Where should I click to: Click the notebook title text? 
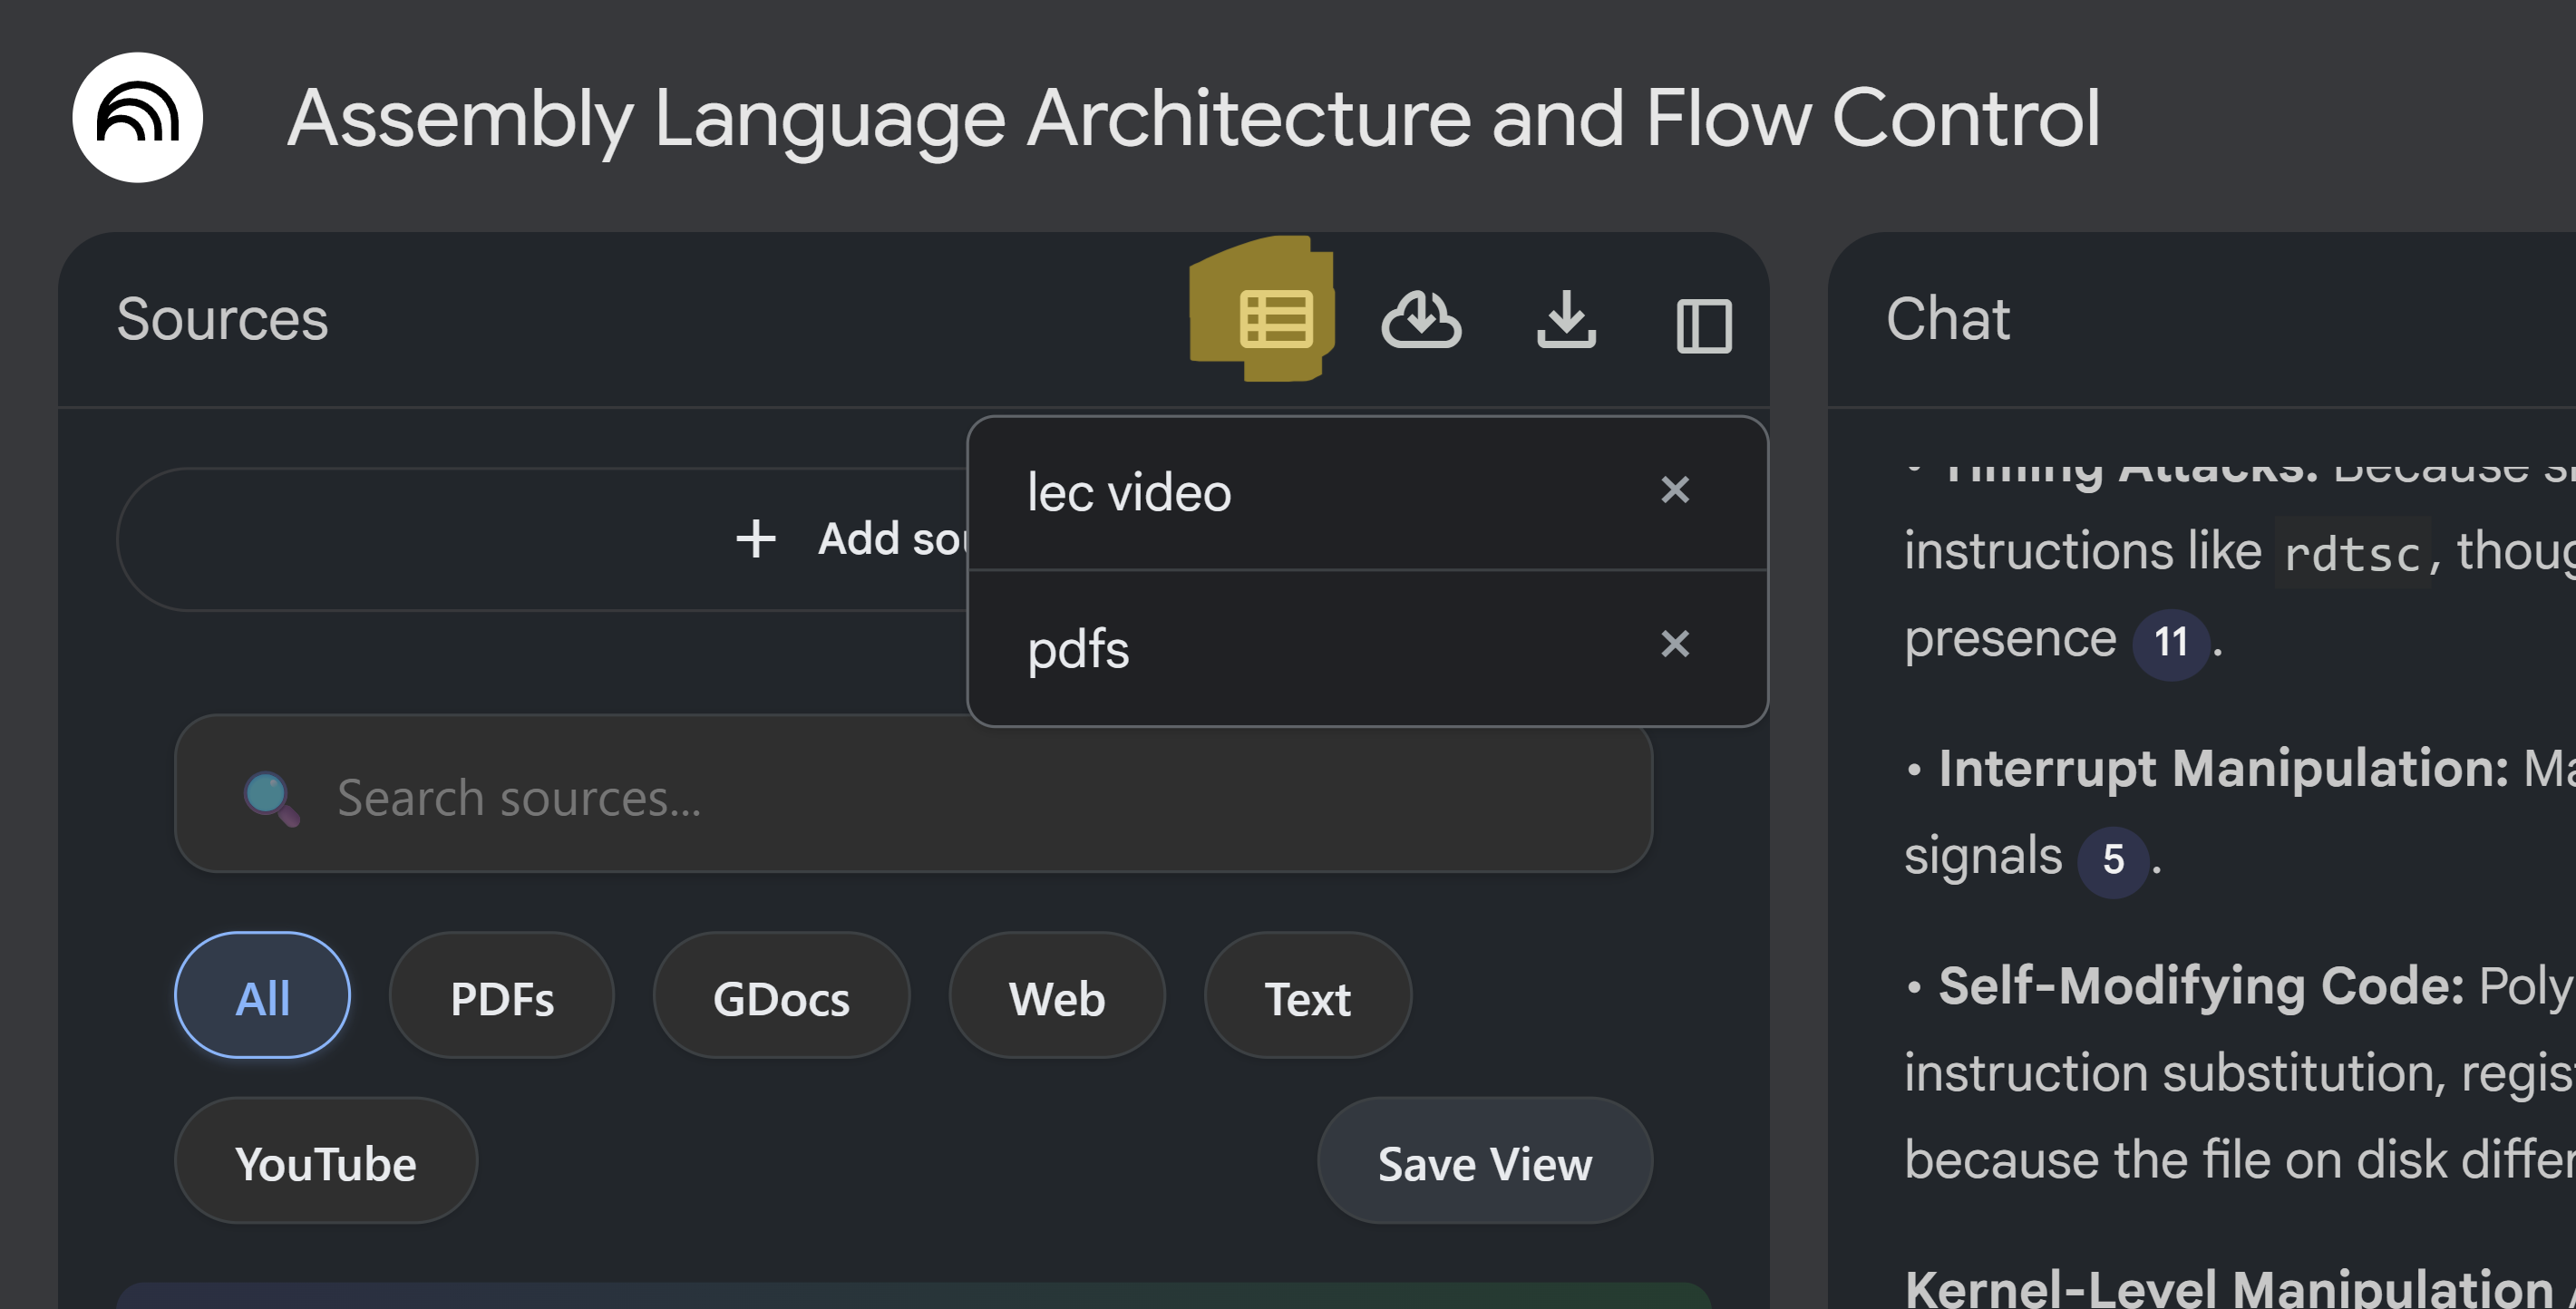[x=1194, y=118]
